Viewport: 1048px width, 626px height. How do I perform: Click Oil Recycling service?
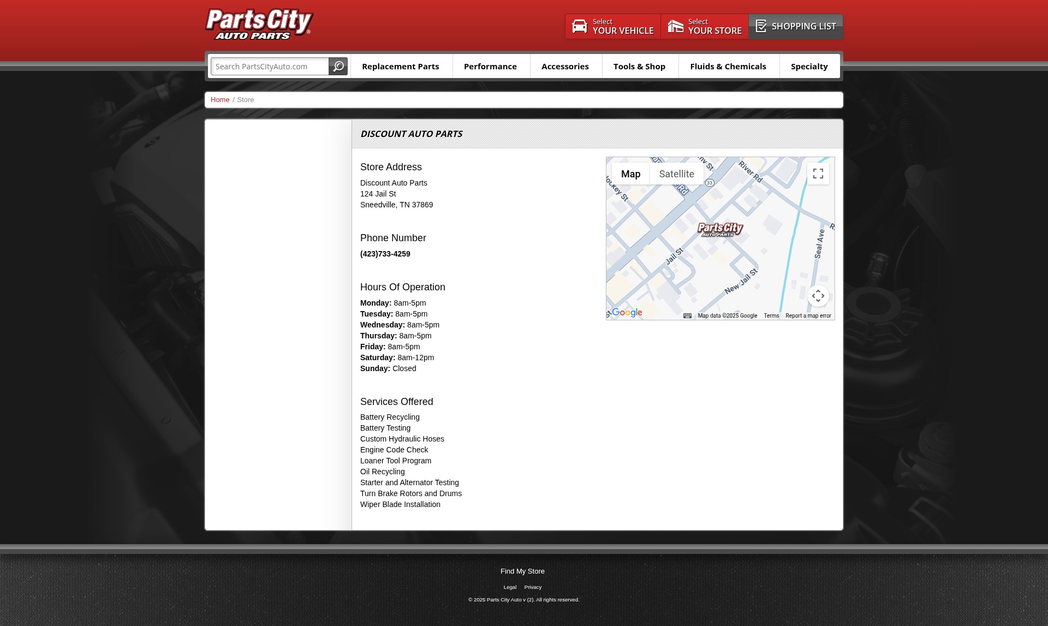point(382,472)
